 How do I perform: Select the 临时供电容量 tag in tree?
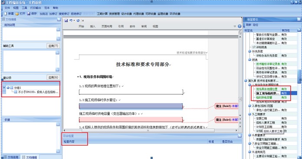[x=264, y=97]
